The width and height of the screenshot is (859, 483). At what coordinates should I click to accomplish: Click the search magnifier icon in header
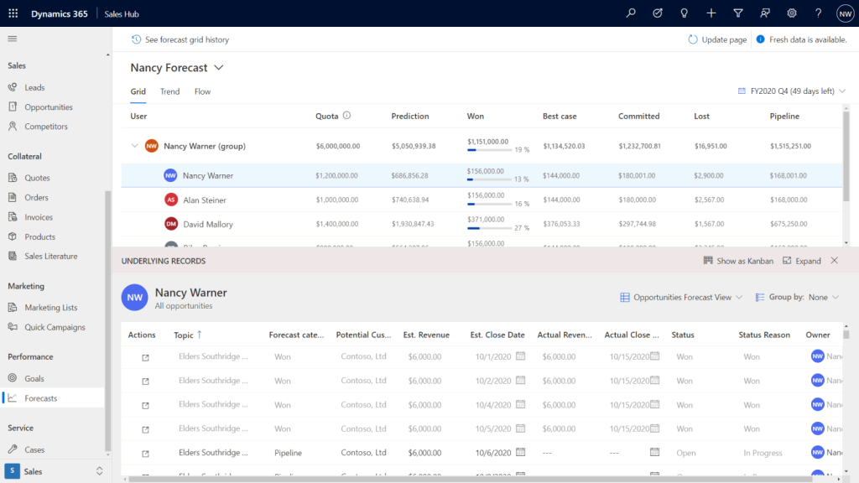point(631,13)
